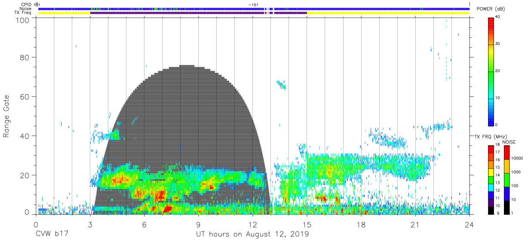Select the 40 tick on the Range Gate axis

click(24, 136)
